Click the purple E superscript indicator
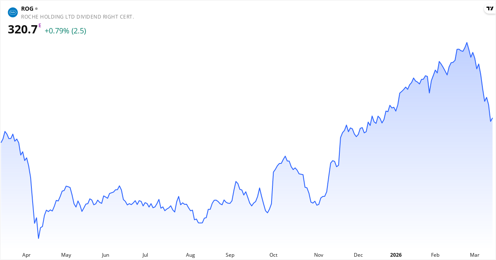The width and height of the screenshot is (496, 260). 40,26
